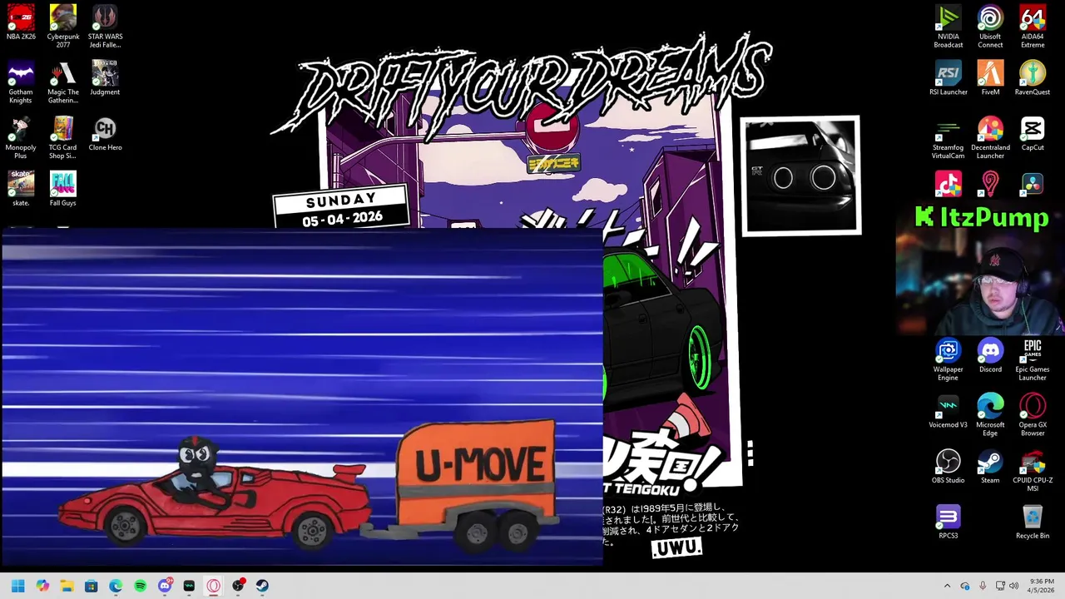Select the Discord desktop shortcut
1065x599 pixels.
pyautogui.click(x=990, y=356)
